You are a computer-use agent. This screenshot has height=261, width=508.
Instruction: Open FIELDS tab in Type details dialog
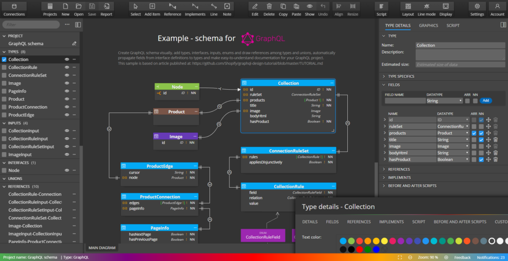[x=332, y=222]
